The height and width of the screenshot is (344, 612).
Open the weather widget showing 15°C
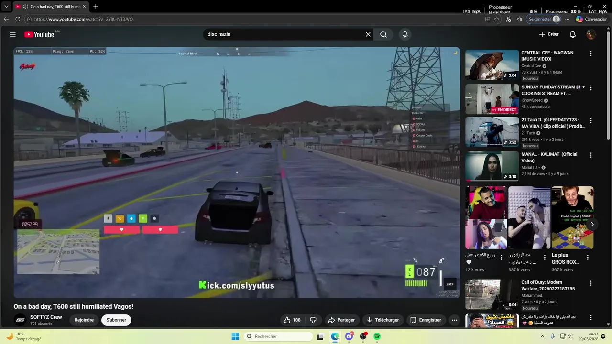24,336
